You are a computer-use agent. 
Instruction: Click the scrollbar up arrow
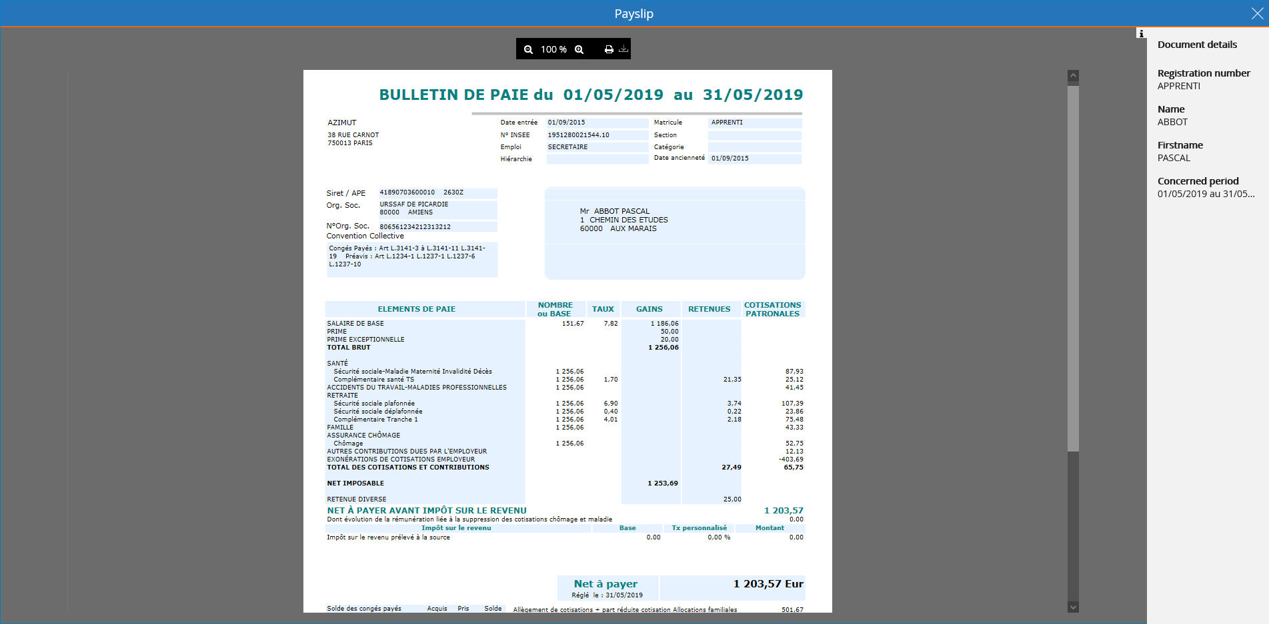pos(1072,75)
